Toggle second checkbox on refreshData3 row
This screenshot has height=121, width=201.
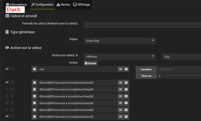click(x=12, y=82)
